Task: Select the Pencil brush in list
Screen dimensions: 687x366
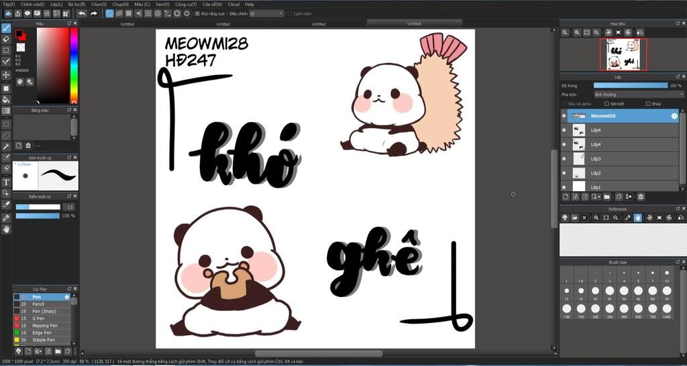Action: click(x=42, y=304)
